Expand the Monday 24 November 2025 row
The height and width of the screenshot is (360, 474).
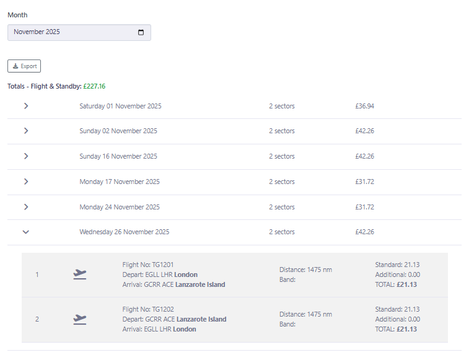pos(26,207)
